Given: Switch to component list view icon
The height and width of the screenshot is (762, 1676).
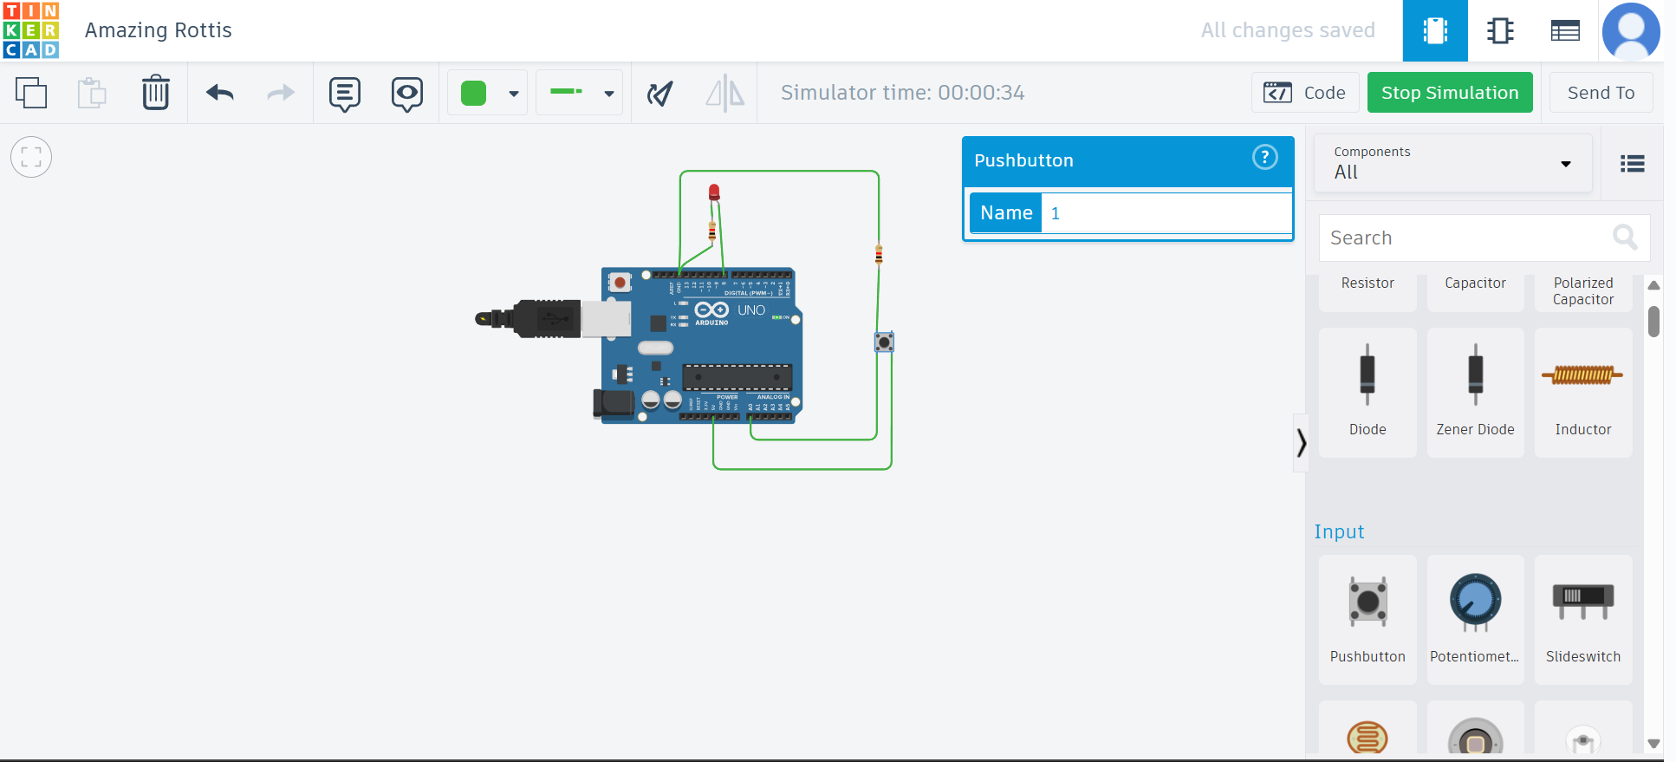Looking at the screenshot, I should (x=1564, y=31).
